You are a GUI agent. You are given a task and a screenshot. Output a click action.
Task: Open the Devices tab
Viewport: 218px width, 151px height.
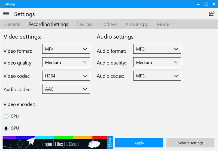pyautogui.click(x=84, y=24)
